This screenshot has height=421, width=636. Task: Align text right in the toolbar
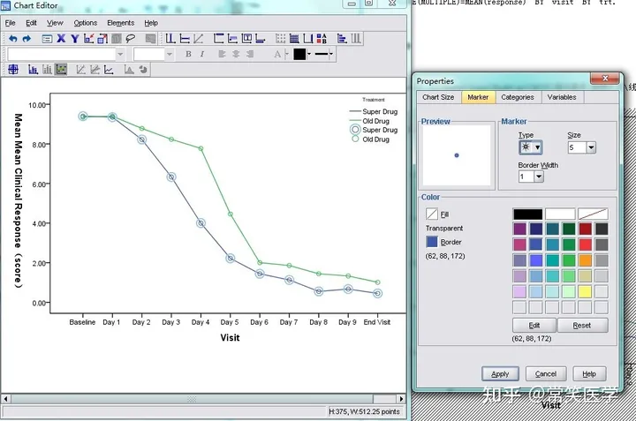250,54
